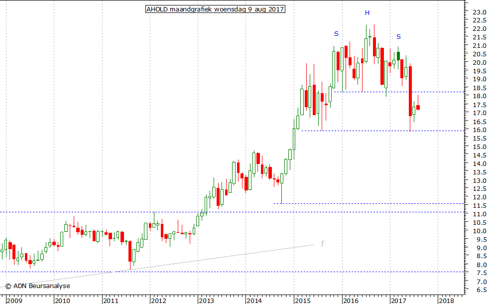Select the dotted support line near 15.9
Screen dimensions: 488x304
(383, 131)
